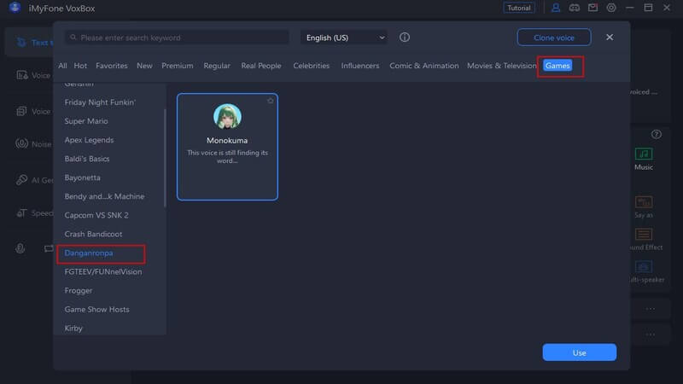The height and width of the screenshot is (384, 683).
Task: Open the Tutorial button
Action: coord(519,8)
